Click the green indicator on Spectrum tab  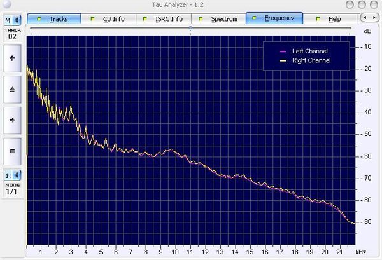pos(201,18)
